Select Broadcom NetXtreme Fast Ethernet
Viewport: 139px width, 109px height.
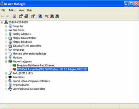(x=36, y=65)
